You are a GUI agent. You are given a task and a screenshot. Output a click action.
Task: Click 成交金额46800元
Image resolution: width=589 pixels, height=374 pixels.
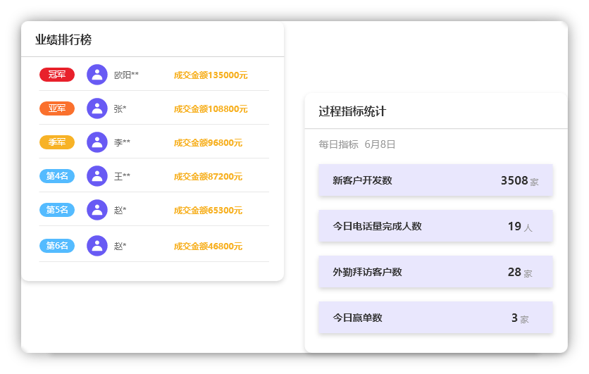(x=208, y=247)
